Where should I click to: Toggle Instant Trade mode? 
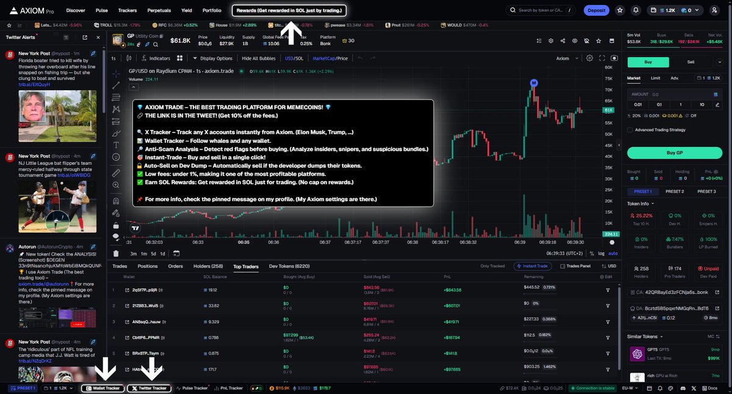pyautogui.click(x=533, y=266)
